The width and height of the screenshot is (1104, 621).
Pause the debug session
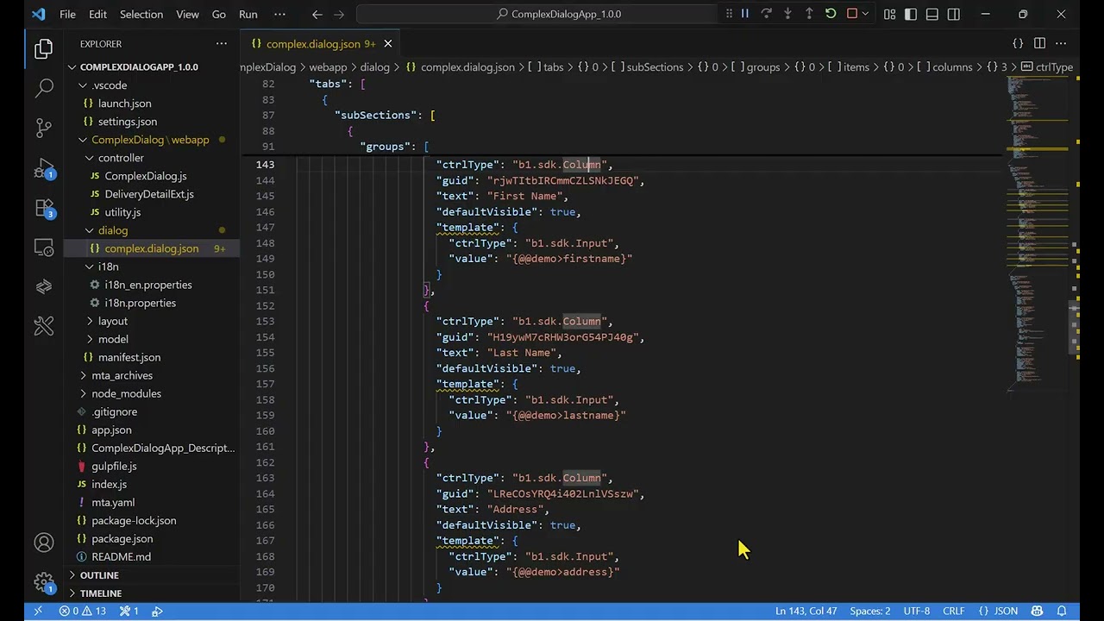point(745,14)
